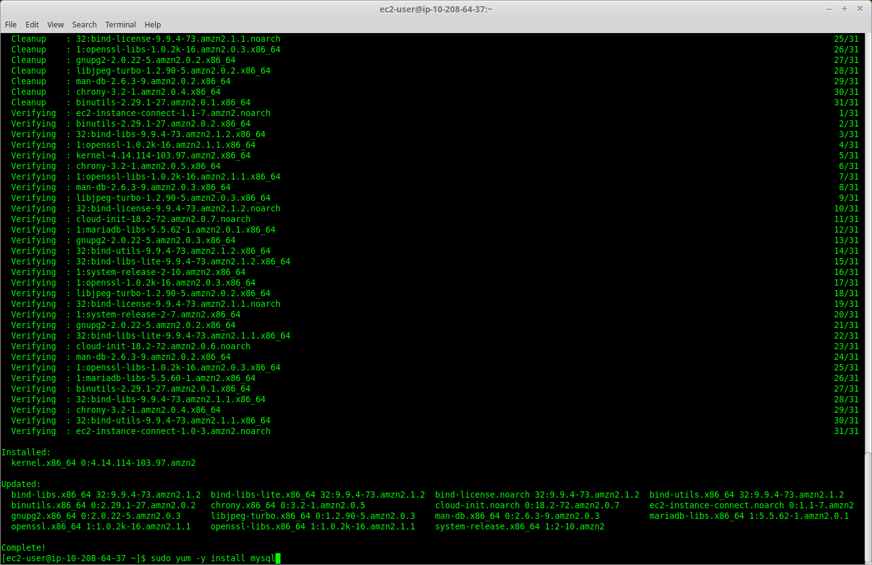This screenshot has height=565, width=872.
Task: Close the terminal window
Action: (860, 9)
